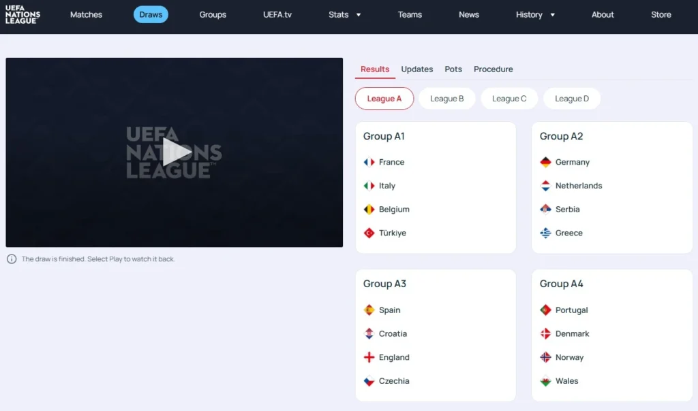Click the Wales team name
698x411 pixels.
[x=566, y=381]
